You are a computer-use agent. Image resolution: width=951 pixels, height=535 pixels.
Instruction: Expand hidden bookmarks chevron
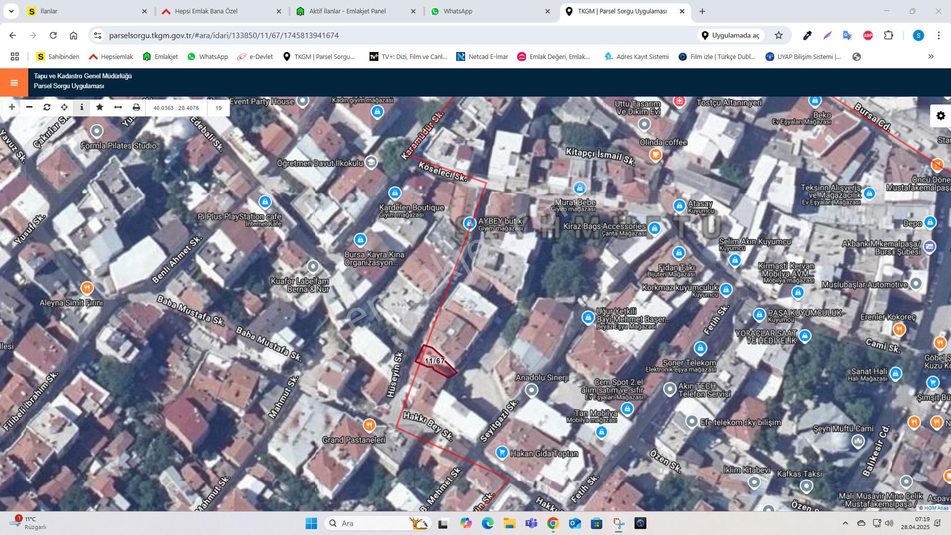[x=931, y=56]
